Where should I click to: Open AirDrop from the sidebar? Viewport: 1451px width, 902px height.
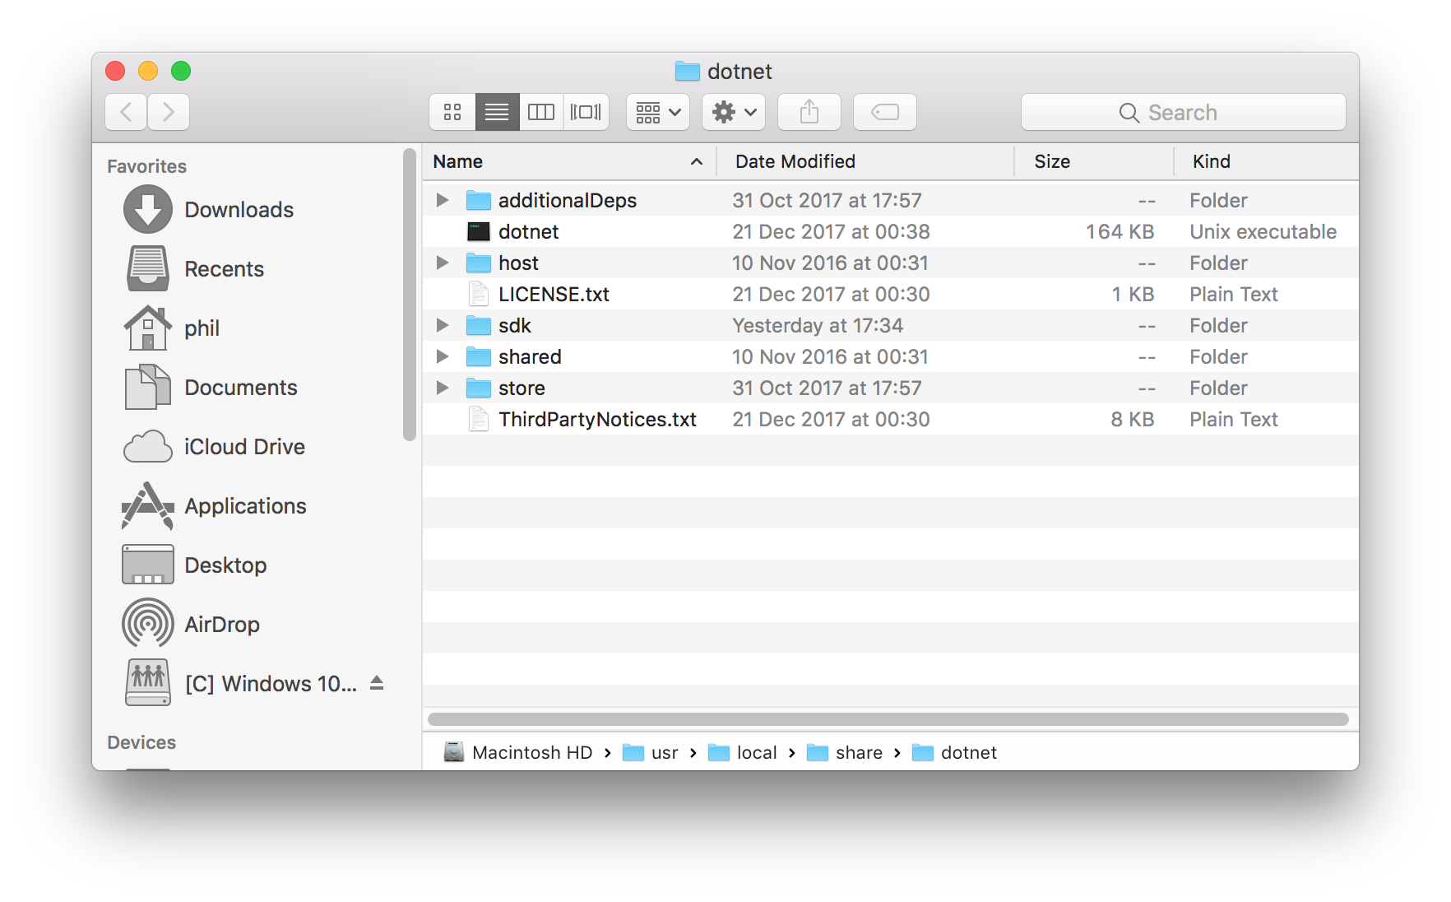tap(221, 625)
